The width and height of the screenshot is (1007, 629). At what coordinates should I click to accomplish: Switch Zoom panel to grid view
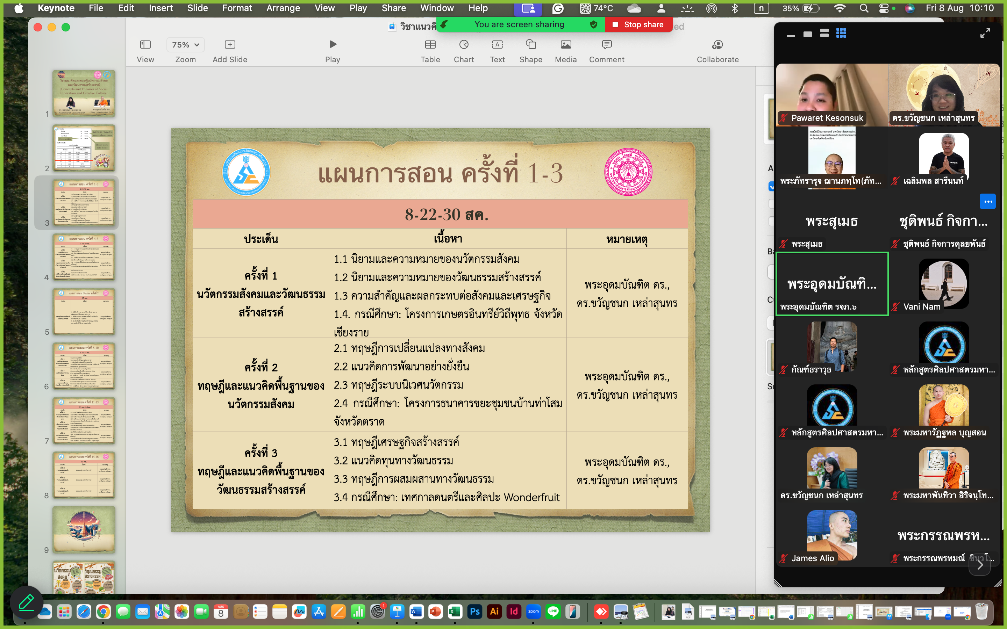tap(841, 33)
